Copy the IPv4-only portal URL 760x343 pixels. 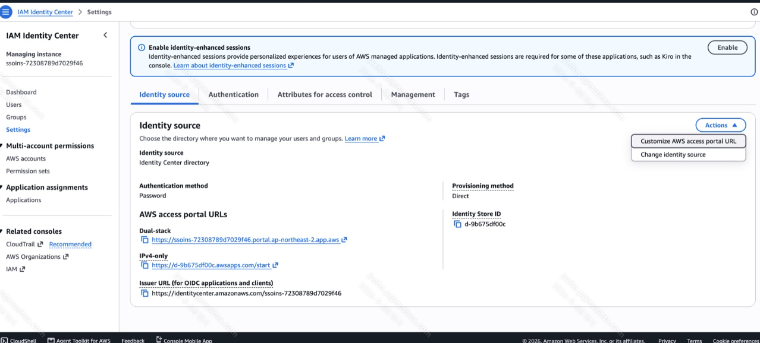click(145, 265)
